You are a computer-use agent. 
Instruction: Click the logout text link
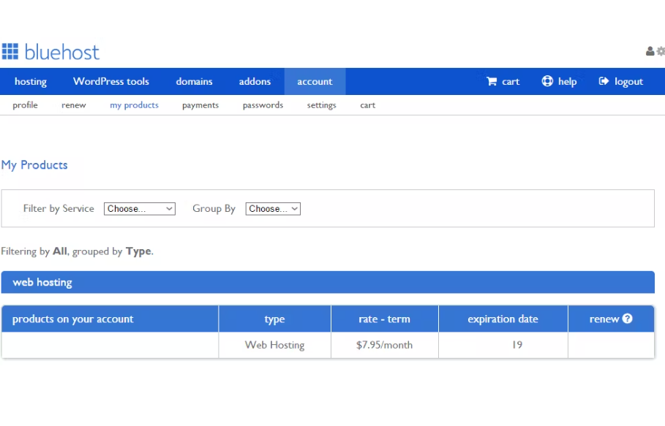point(628,81)
